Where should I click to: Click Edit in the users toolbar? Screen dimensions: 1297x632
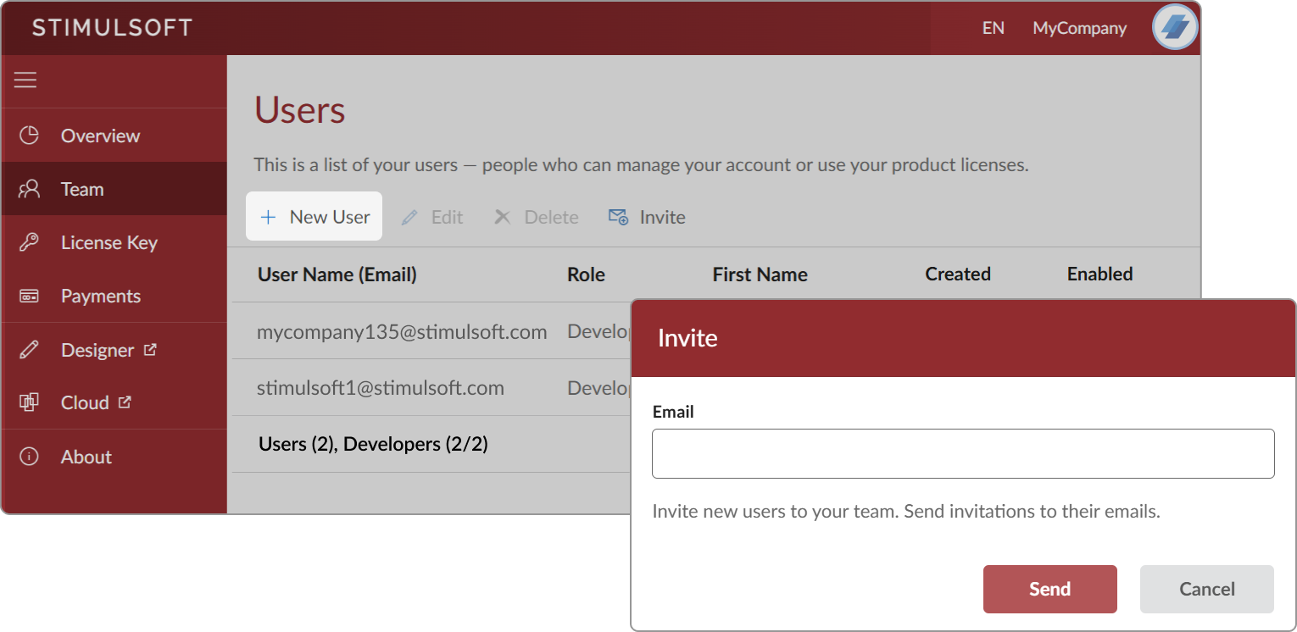point(432,218)
